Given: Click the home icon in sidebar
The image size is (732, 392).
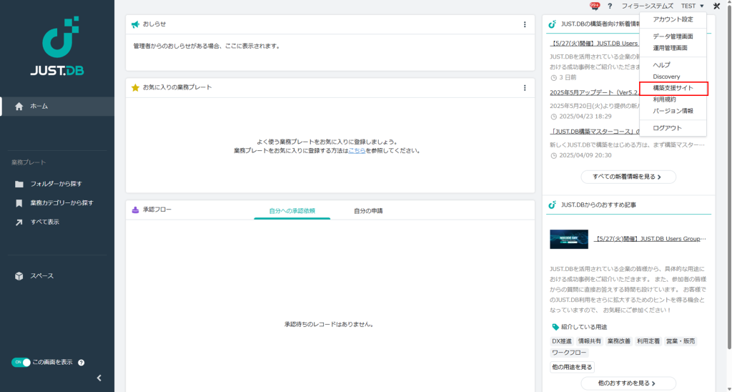Looking at the screenshot, I should point(19,107).
